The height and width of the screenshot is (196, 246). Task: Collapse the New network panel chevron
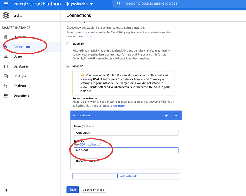click(x=176, y=116)
